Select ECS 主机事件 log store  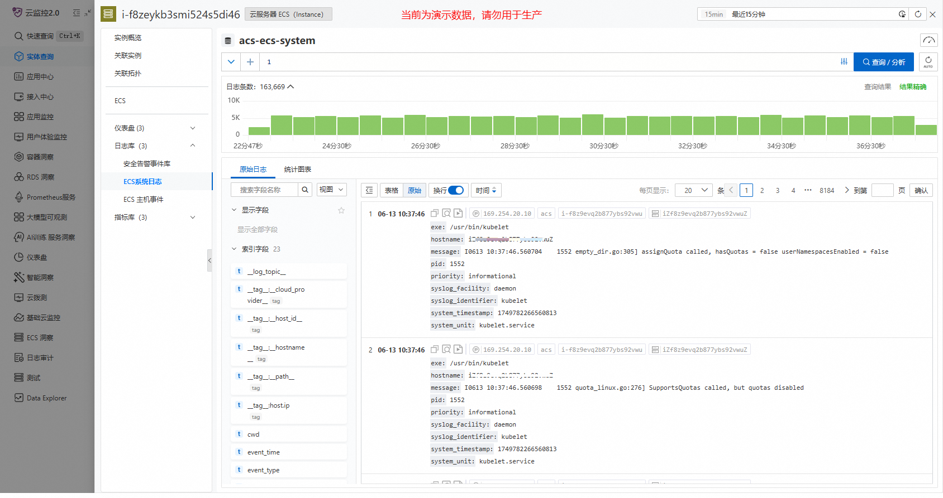(x=144, y=200)
